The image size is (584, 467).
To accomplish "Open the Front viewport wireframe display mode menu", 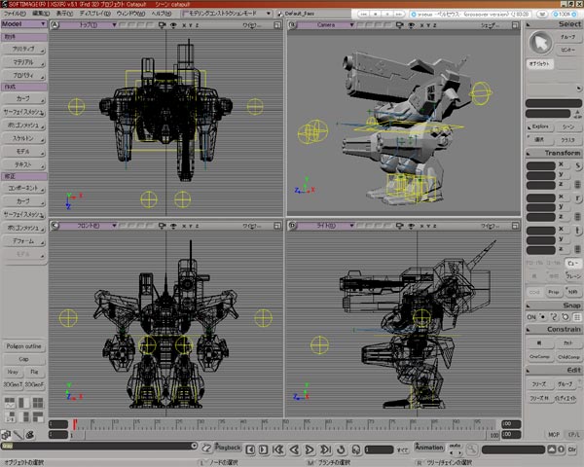I will [252, 226].
